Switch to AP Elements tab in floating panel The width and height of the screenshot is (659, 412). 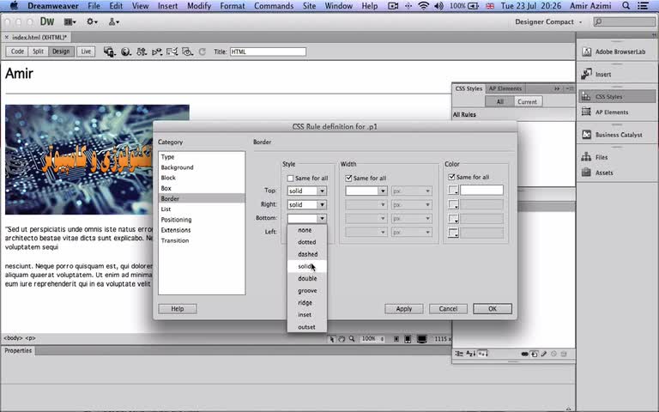point(505,88)
